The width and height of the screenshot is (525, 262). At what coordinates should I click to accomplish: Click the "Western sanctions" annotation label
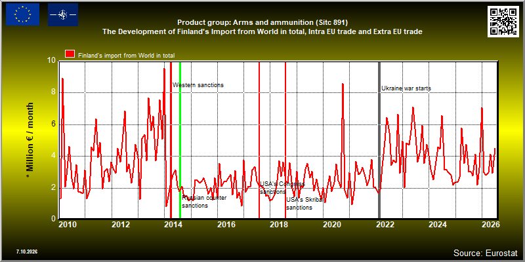point(198,85)
